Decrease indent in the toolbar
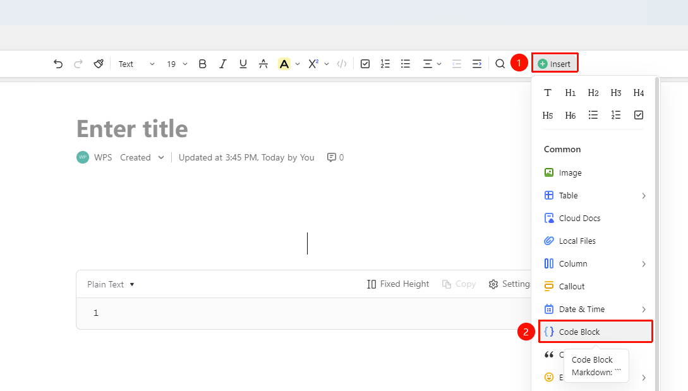The width and height of the screenshot is (688, 391). click(457, 64)
